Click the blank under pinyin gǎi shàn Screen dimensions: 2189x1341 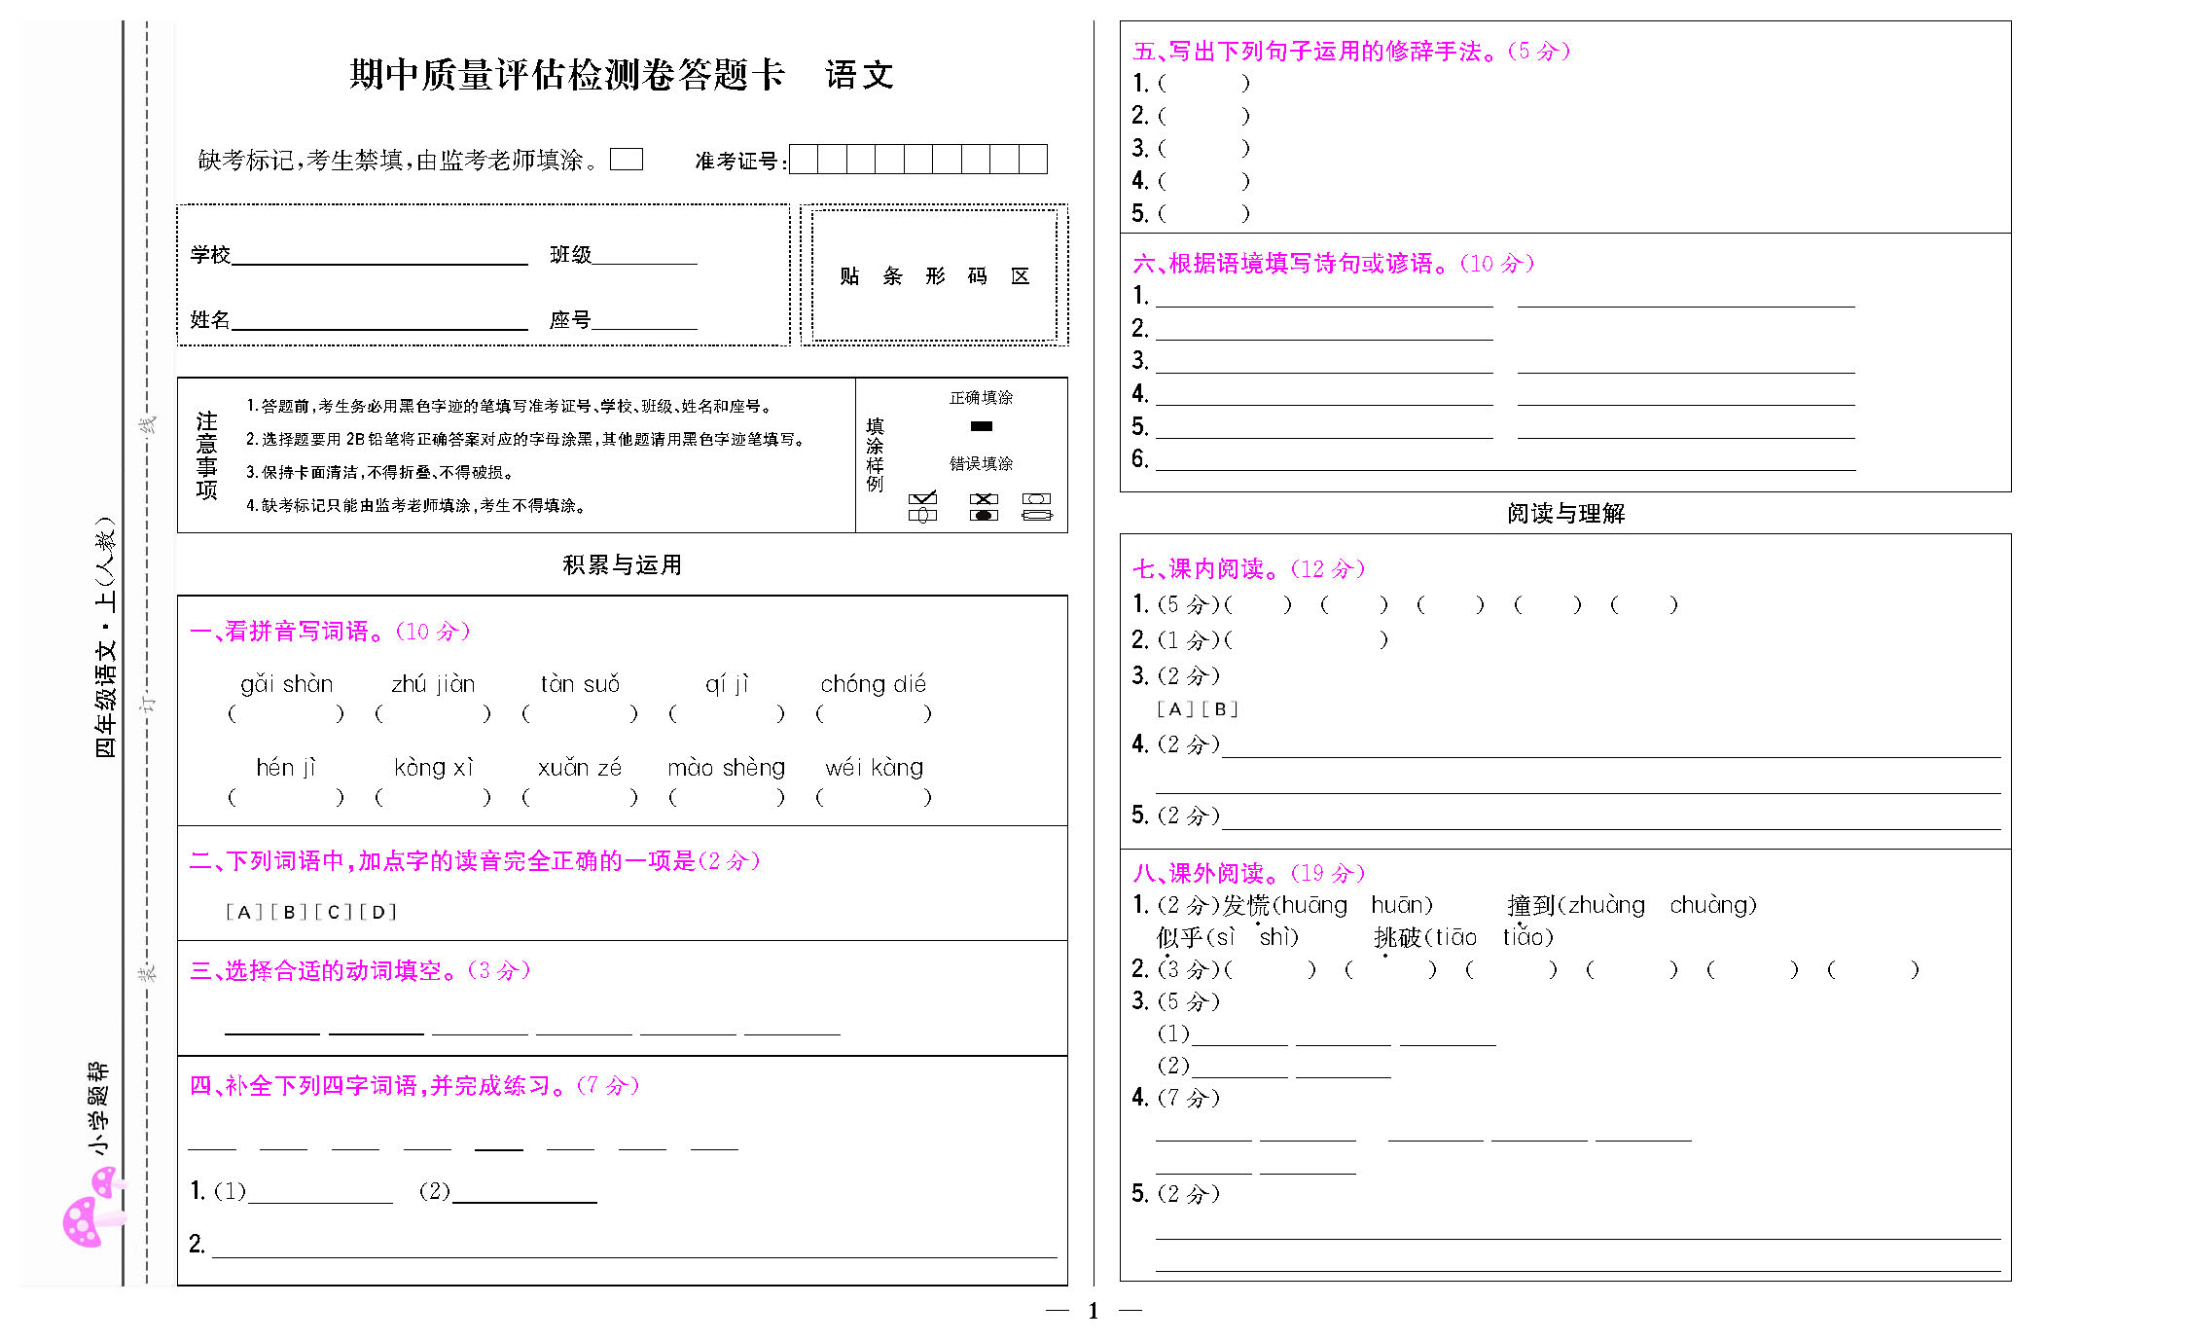286,713
